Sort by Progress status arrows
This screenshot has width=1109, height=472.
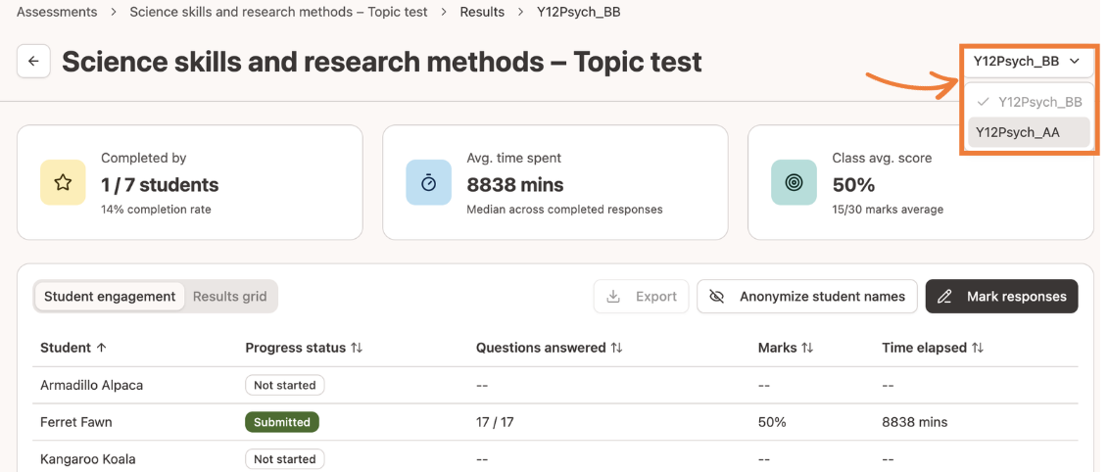tap(357, 348)
